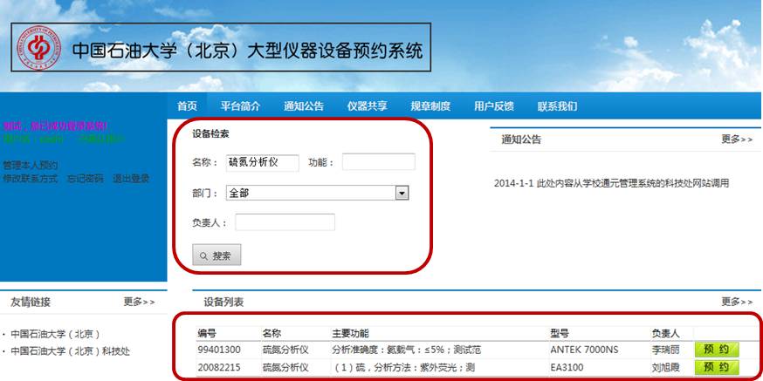Select 联系我们 in navigation bar
The image size is (763, 381).
(x=557, y=106)
